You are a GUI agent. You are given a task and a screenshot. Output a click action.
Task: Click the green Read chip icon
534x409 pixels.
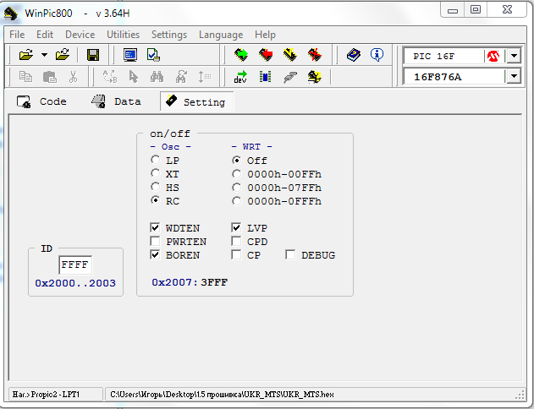point(241,55)
